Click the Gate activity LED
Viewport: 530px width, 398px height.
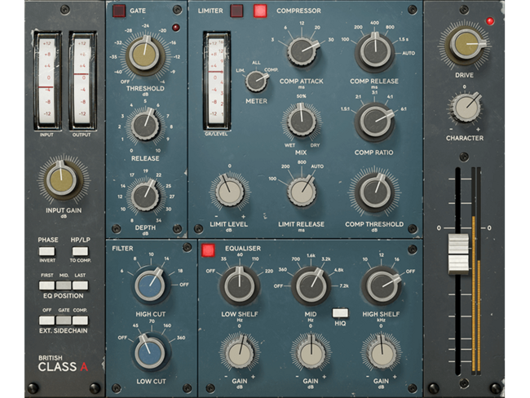175,28
